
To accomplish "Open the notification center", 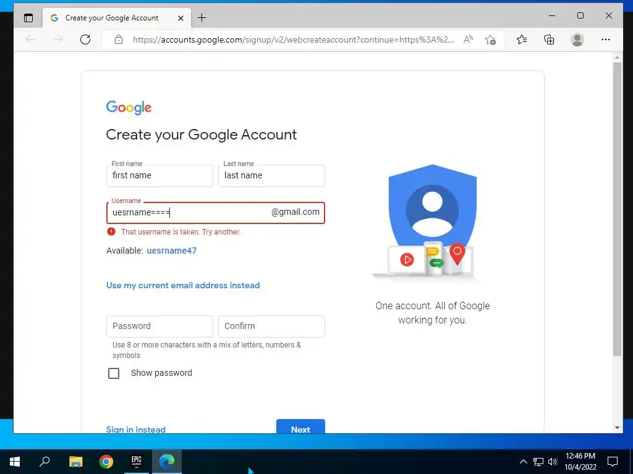I will [613, 462].
